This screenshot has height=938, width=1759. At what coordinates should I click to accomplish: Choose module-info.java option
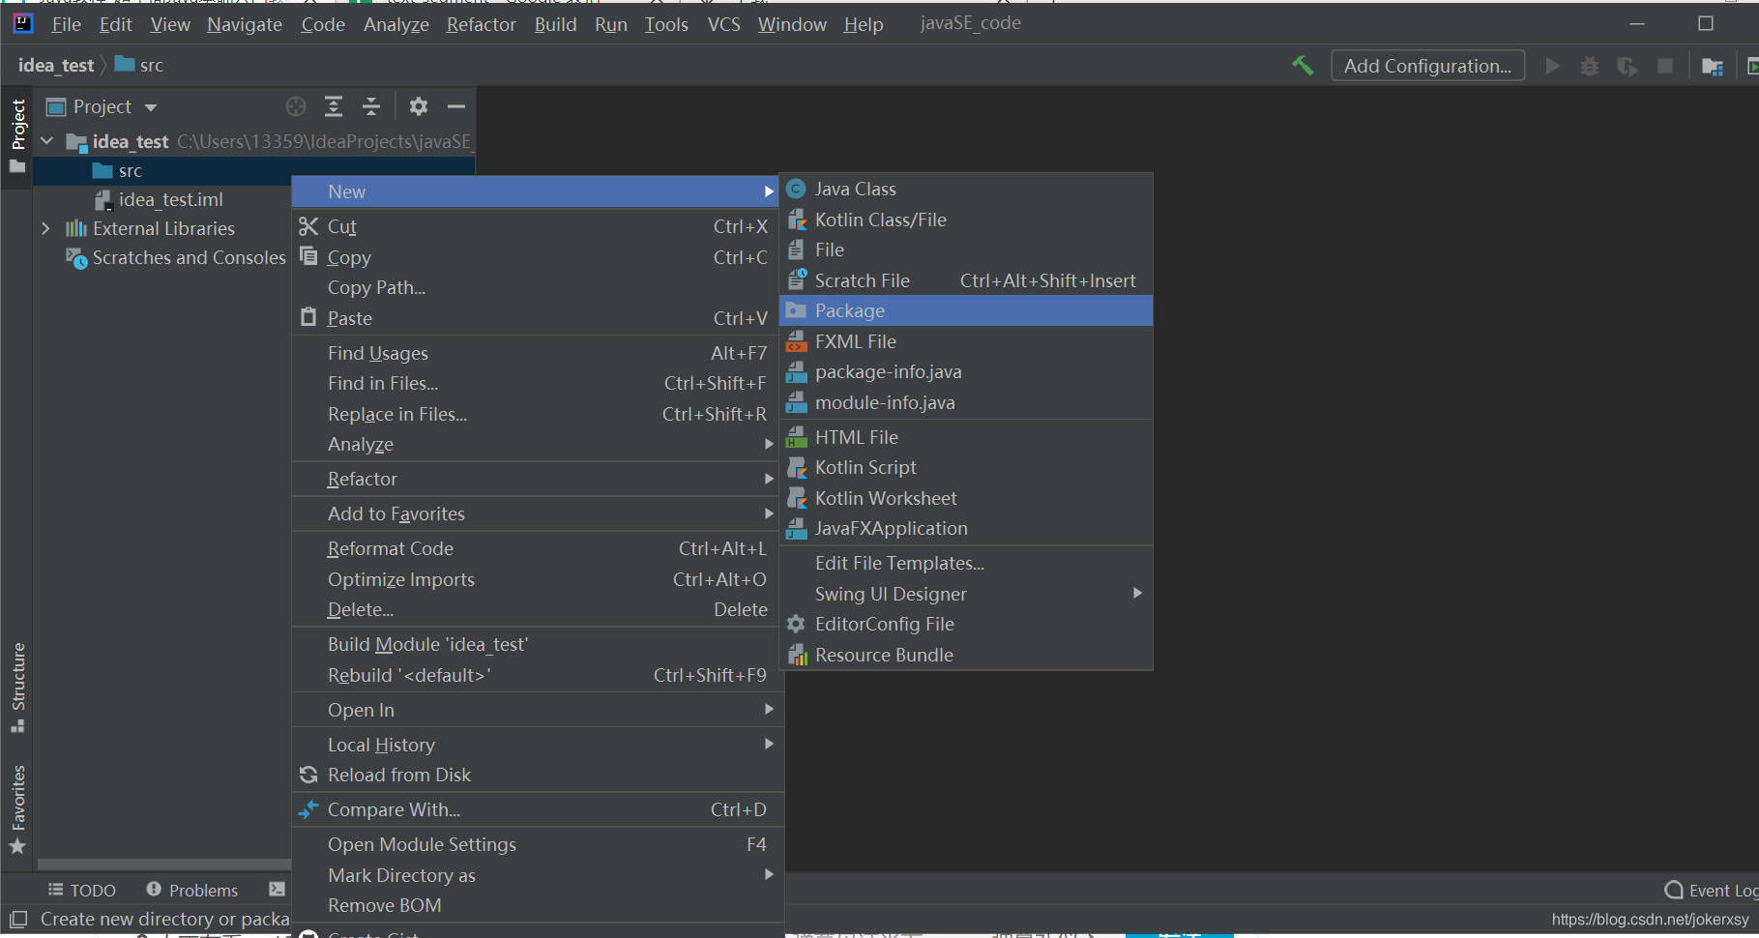[966, 402]
